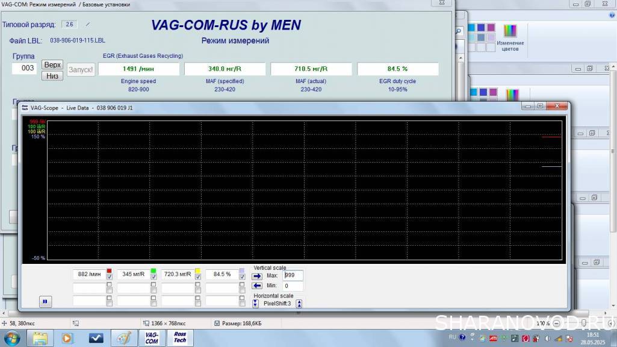Open VAG-COM from the taskbar

152,338
